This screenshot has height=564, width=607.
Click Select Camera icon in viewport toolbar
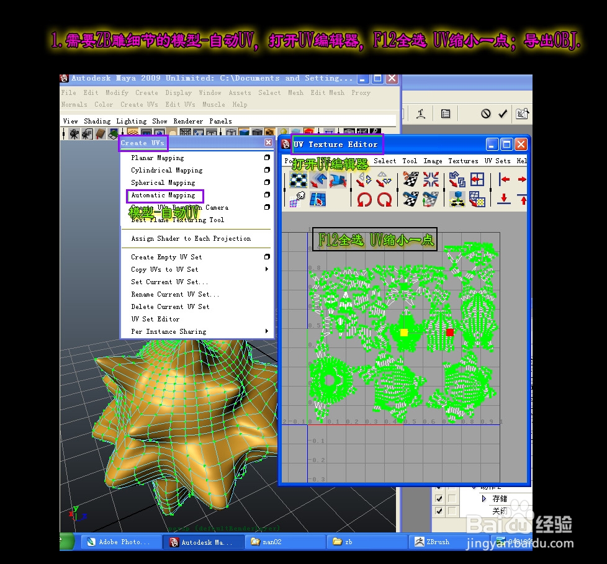click(x=74, y=134)
